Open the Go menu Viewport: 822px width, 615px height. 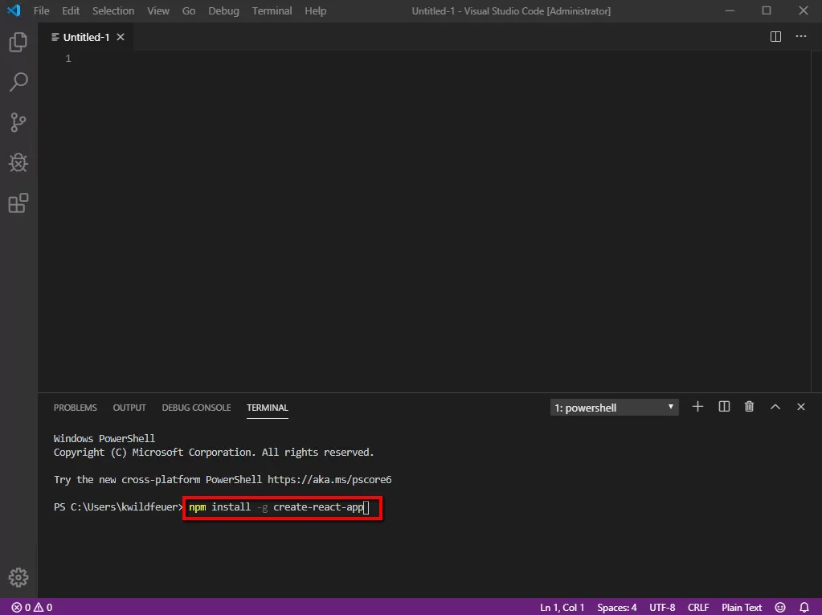click(x=189, y=10)
